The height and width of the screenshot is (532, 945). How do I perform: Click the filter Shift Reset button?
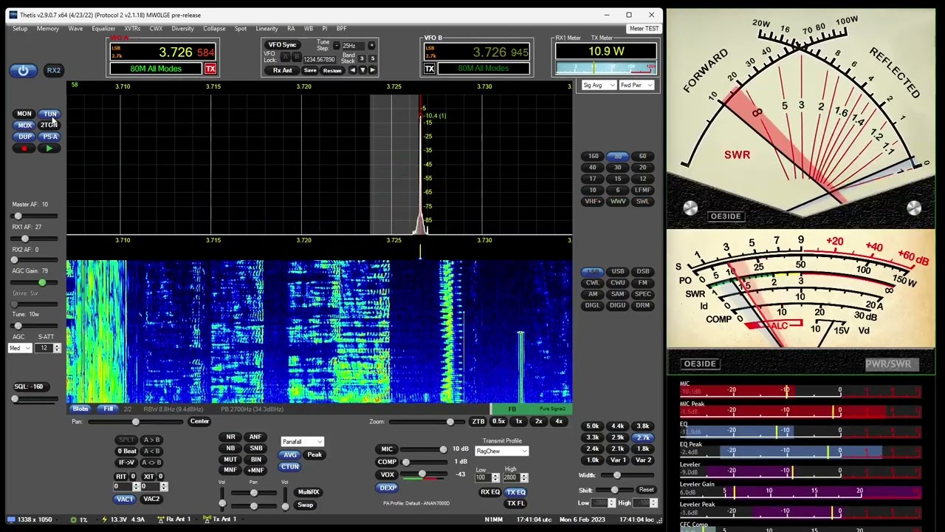(x=646, y=490)
